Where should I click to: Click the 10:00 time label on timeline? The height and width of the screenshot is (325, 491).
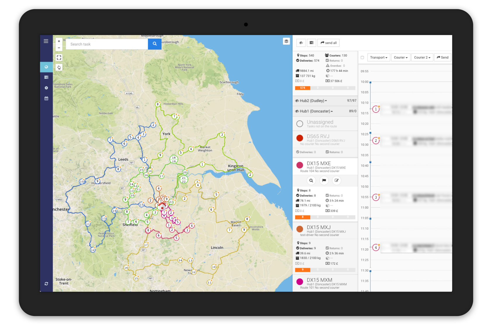364,82
